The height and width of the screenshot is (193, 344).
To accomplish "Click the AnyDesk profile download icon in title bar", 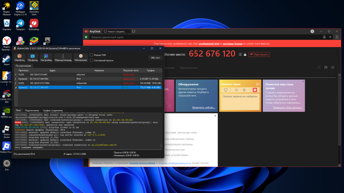I will click(312, 32).
